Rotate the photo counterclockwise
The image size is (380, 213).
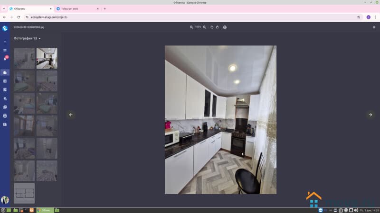tap(212, 27)
